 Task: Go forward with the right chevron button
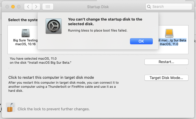(x=36, y=7)
